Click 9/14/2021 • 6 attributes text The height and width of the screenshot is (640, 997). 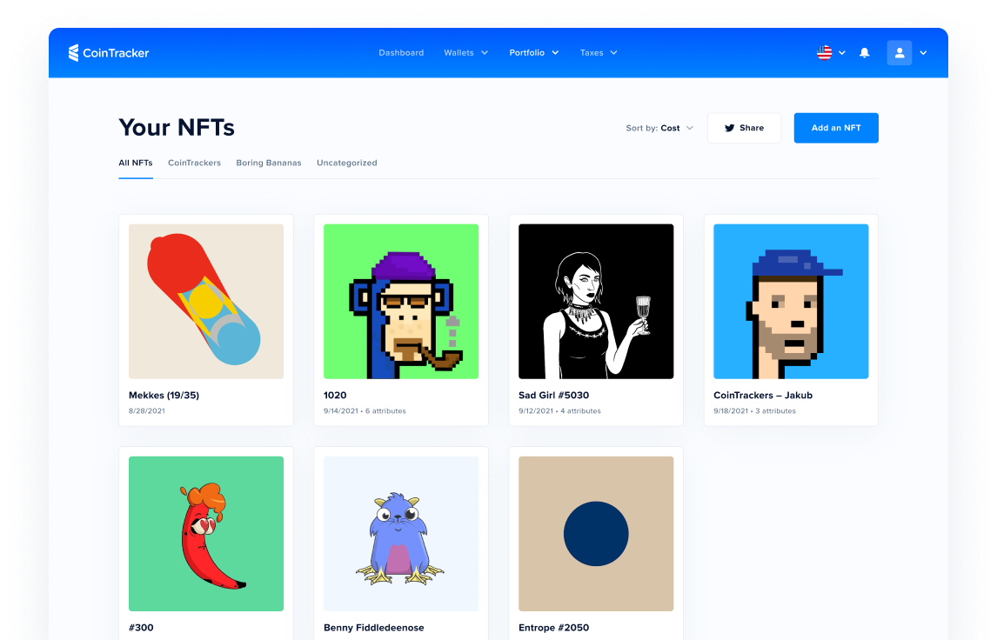click(365, 411)
